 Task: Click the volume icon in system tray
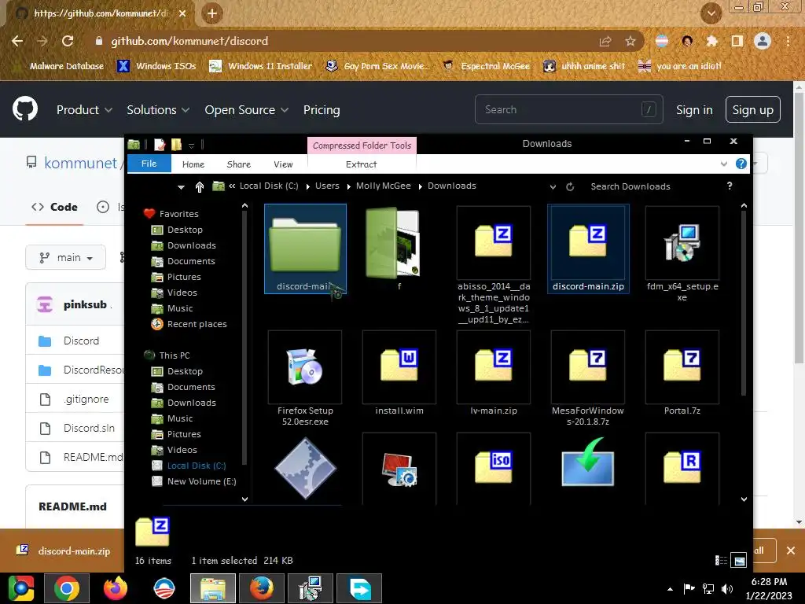pos(727,588)
